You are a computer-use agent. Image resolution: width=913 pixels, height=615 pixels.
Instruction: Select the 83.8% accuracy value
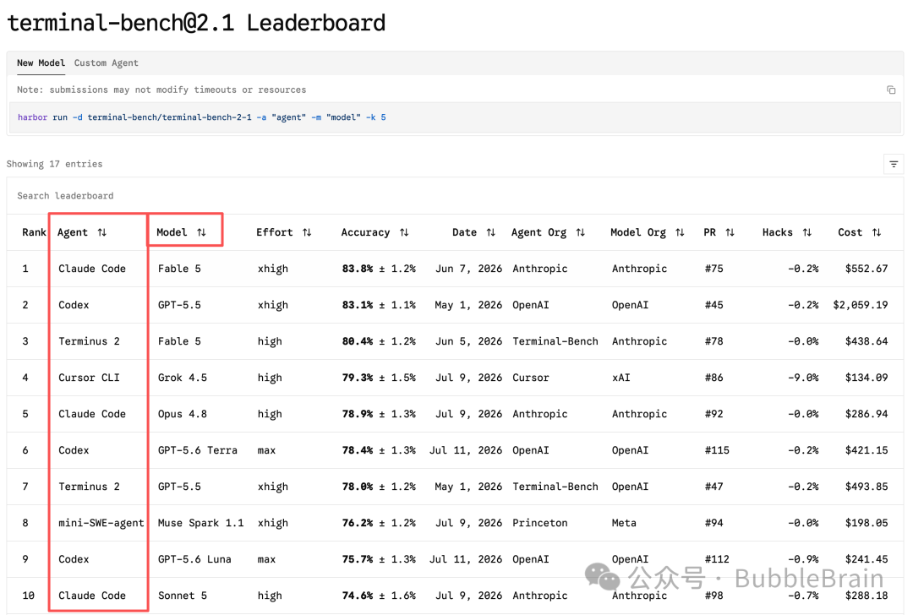click(x=358, y=269)
